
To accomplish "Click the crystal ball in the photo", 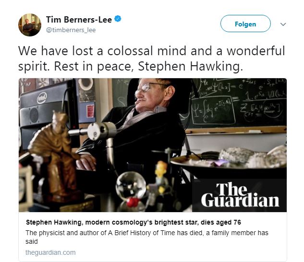I will tap(131, 186).
